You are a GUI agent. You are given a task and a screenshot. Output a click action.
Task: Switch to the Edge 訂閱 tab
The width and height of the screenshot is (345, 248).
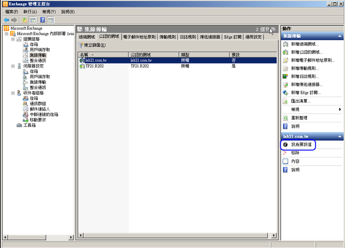233,37
